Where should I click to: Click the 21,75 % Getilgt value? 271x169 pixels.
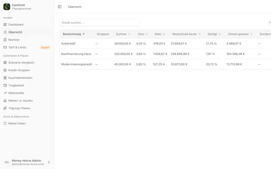pyautogui.click(x=211, y=44)
